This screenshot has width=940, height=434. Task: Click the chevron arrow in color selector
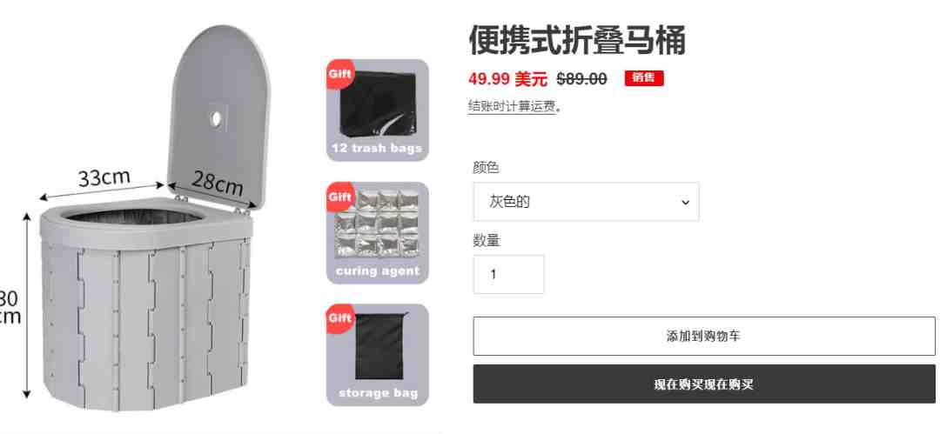pos(685,203)
